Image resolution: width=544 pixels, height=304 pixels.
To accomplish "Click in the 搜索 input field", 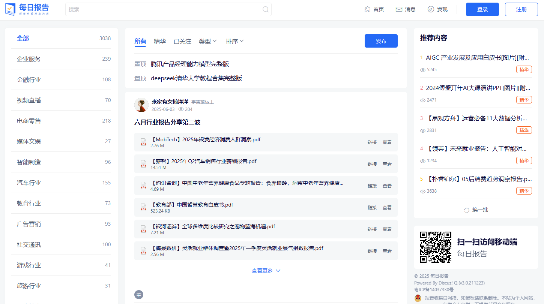I will 163,9.
